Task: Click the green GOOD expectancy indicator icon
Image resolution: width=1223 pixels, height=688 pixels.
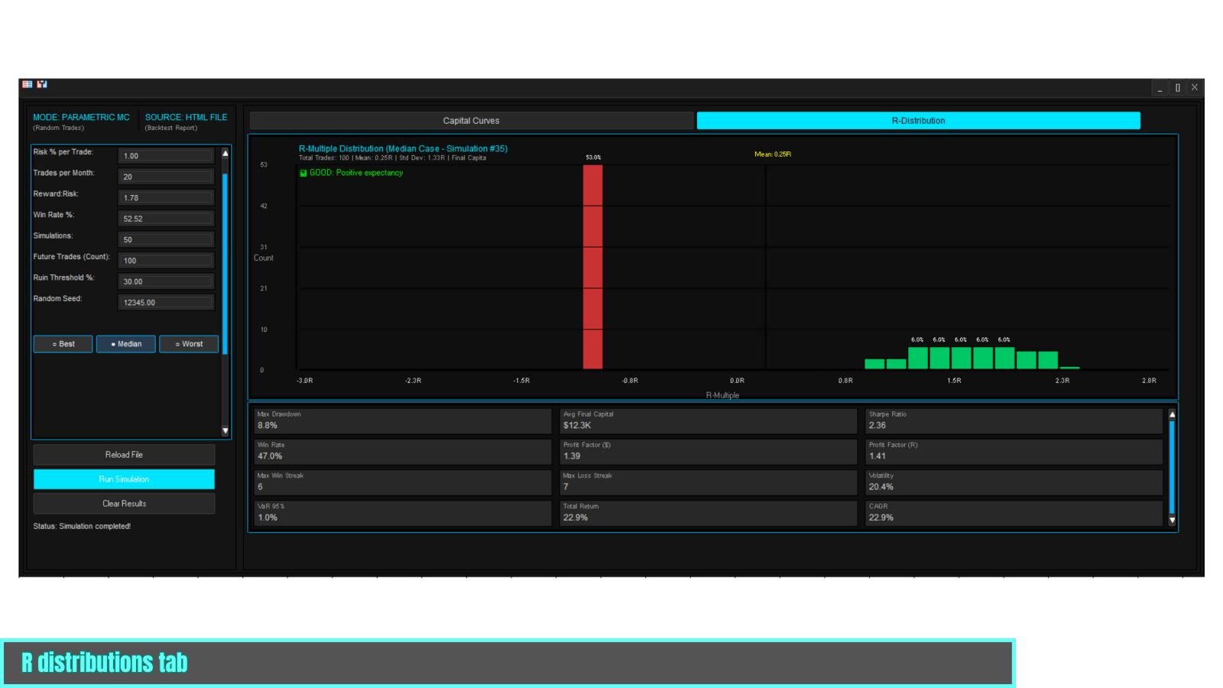Action: pyautogui.click(x=303, y=173)
